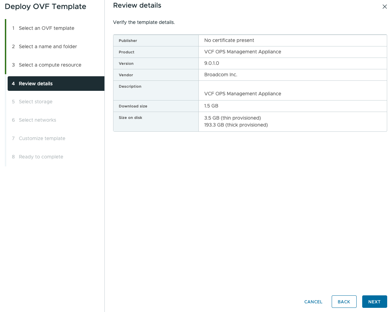391x312 pixels.
Task: Click step 7 Customize template
Action: [x=42, y=138]
